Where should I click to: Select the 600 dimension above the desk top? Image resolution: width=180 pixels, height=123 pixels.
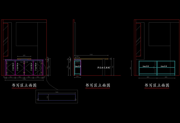click(24, 55)
